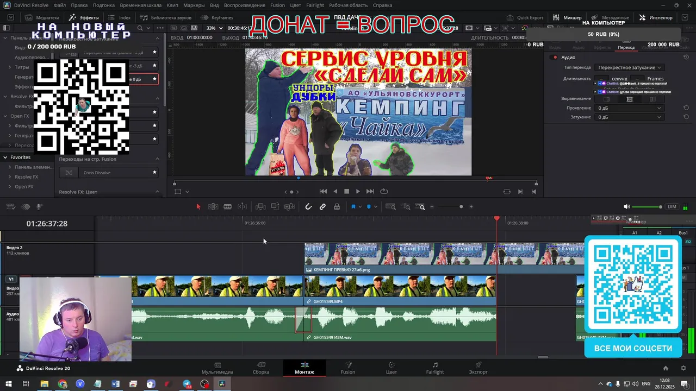Toggle the Микшер panel button
This screenshot has height=391, width=696.
point(567,17)
